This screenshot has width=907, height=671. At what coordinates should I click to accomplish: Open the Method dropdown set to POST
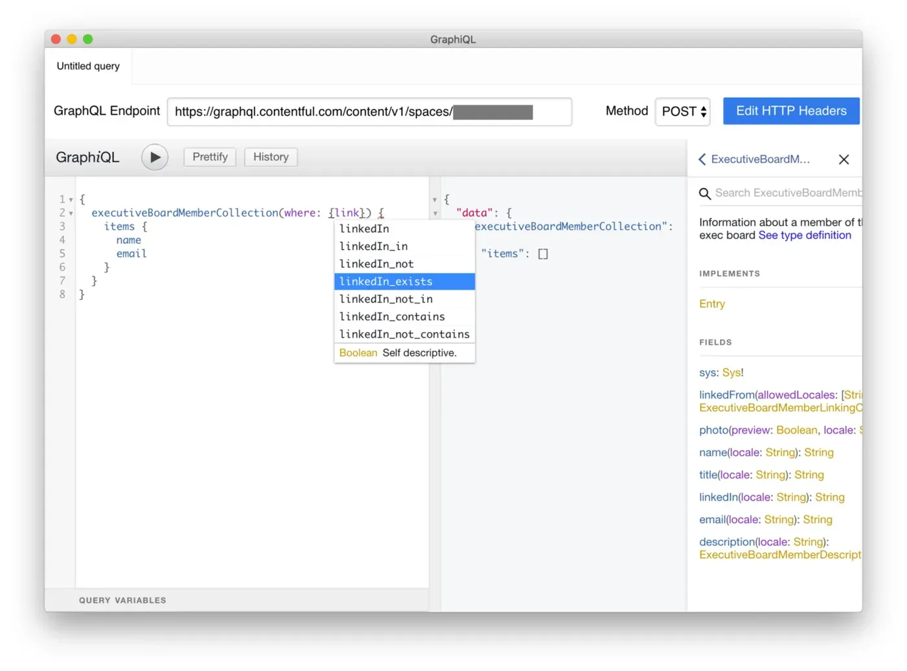point(682,112)
